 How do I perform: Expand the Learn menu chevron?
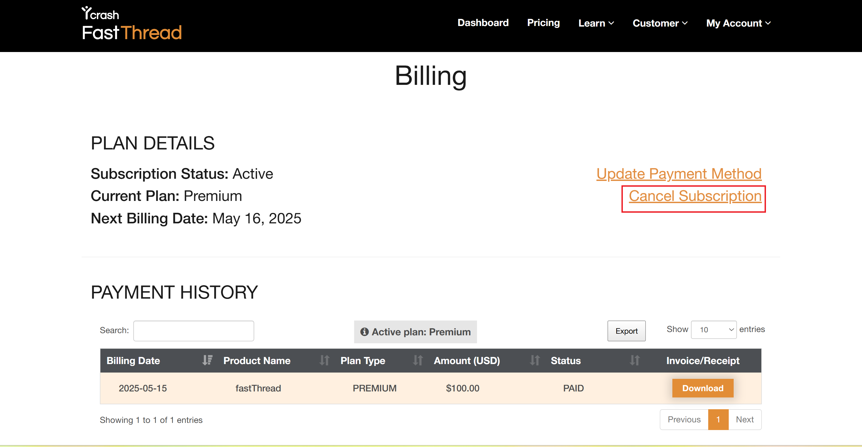611,23
